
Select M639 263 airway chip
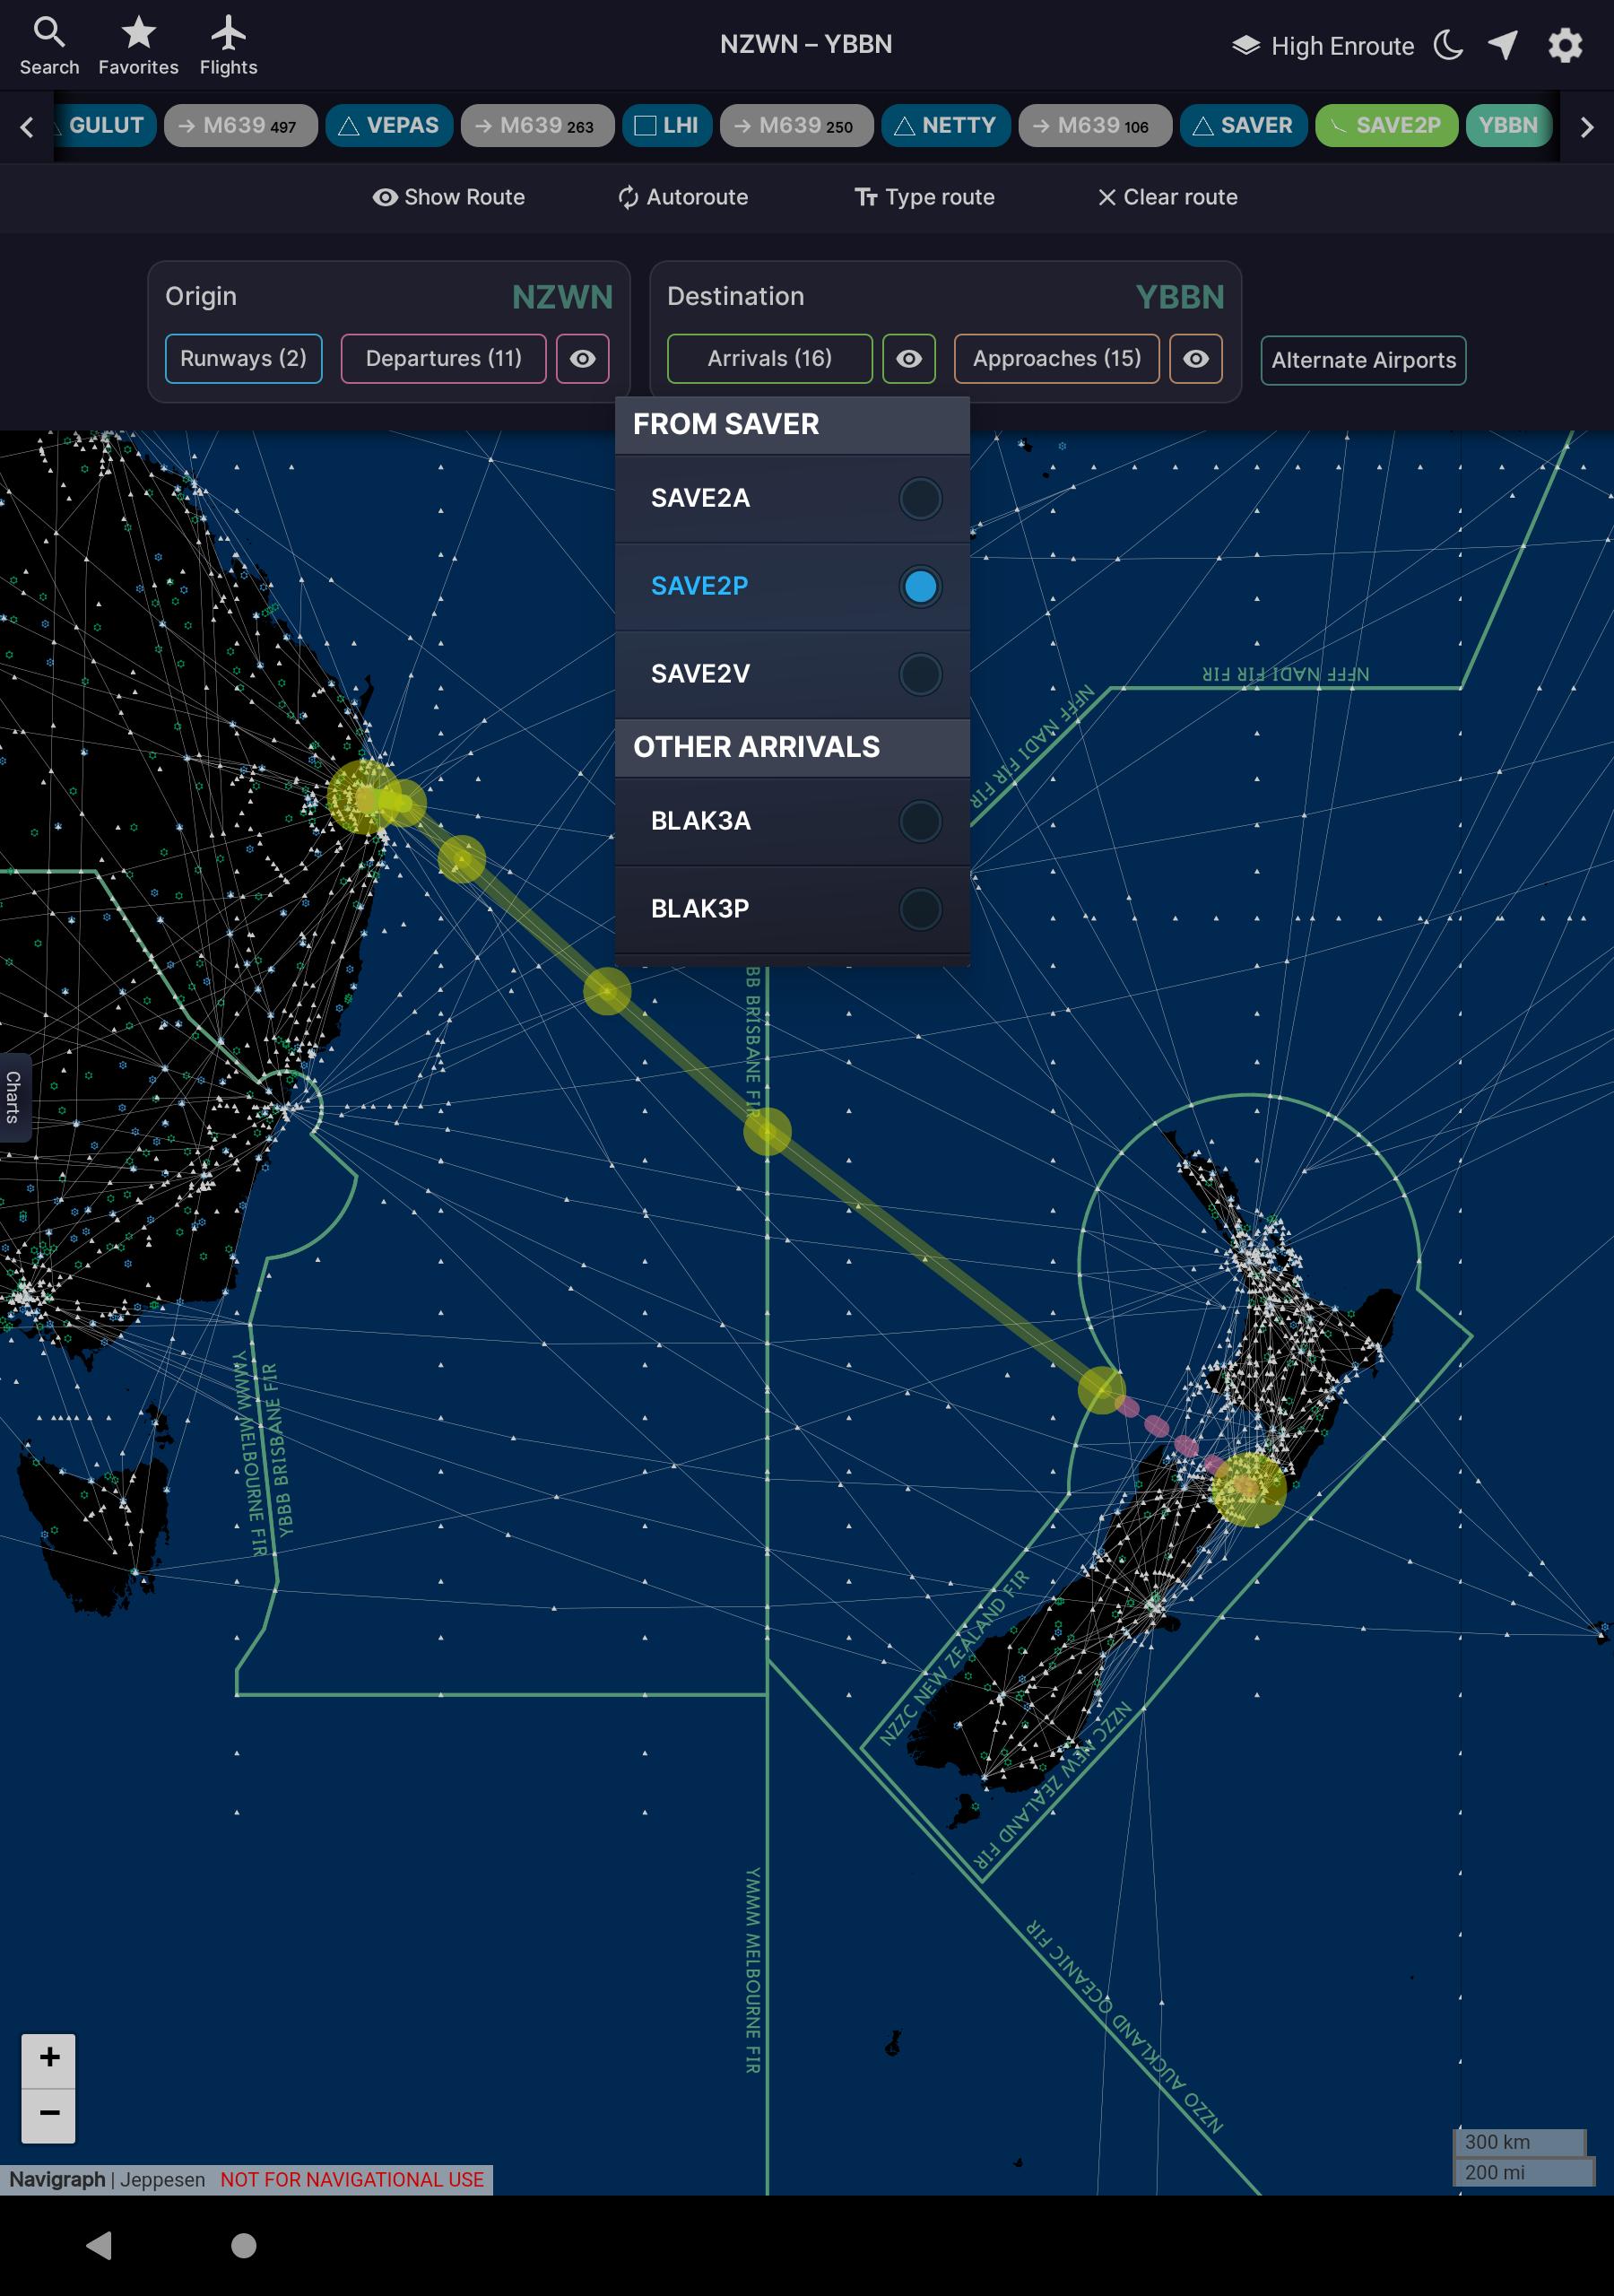point(538,125)
